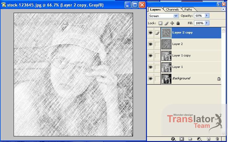Add a layer style from panel bottom
Screen dimensions: 228x142
tap(173, 139)
